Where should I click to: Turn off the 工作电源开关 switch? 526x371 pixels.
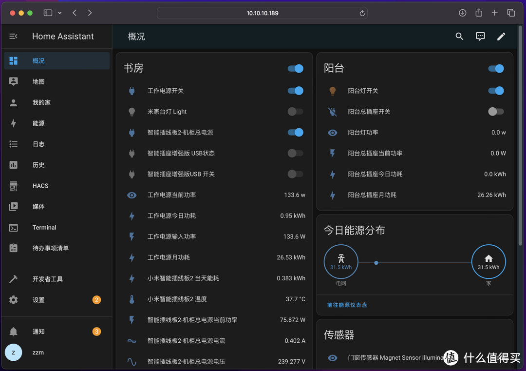click(x=295, y=91)
